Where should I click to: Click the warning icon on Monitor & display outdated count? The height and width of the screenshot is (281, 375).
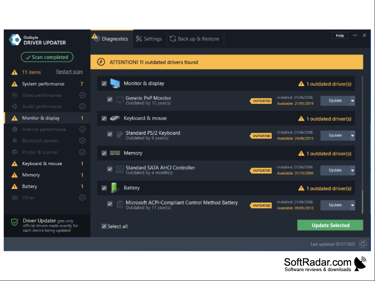[301, 84]
